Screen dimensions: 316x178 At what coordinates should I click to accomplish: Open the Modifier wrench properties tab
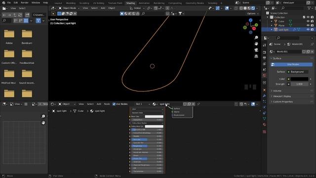265,95
